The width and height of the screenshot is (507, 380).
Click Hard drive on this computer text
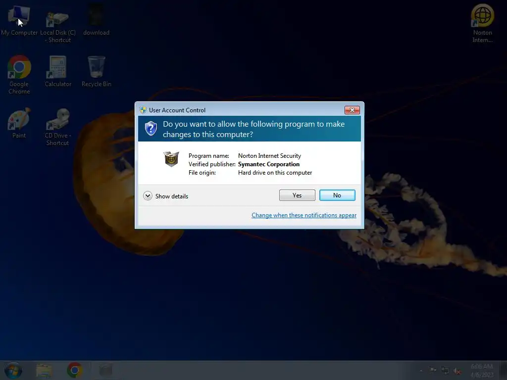pos(275,173)
